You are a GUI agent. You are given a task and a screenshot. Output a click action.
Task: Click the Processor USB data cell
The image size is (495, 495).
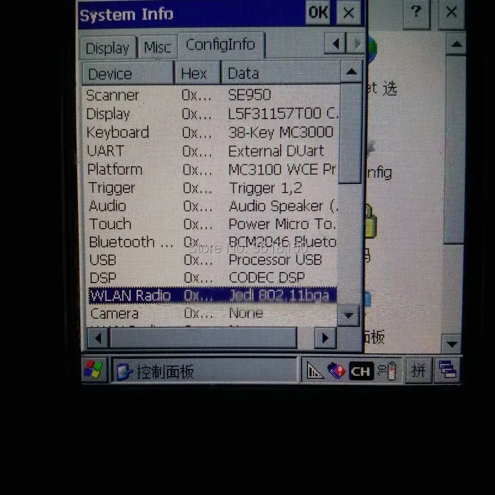(x=275, y=260)
